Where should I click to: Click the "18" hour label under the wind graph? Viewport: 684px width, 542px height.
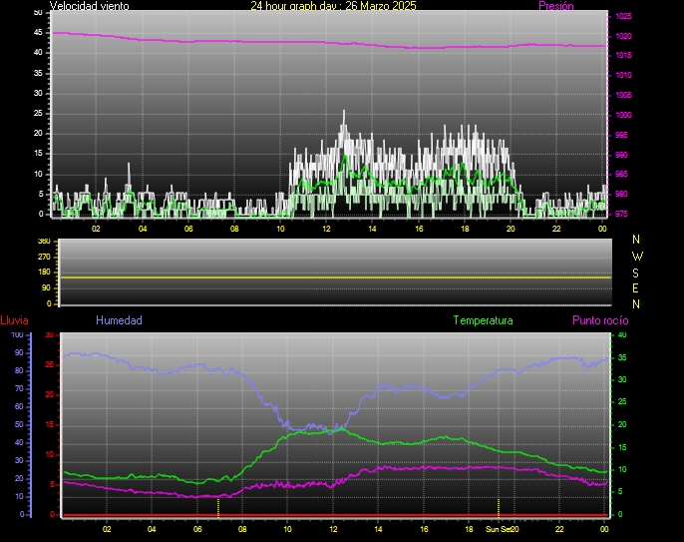point(465,229)
